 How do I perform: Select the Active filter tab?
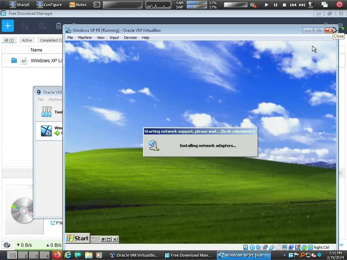click(x=27, y=40)
